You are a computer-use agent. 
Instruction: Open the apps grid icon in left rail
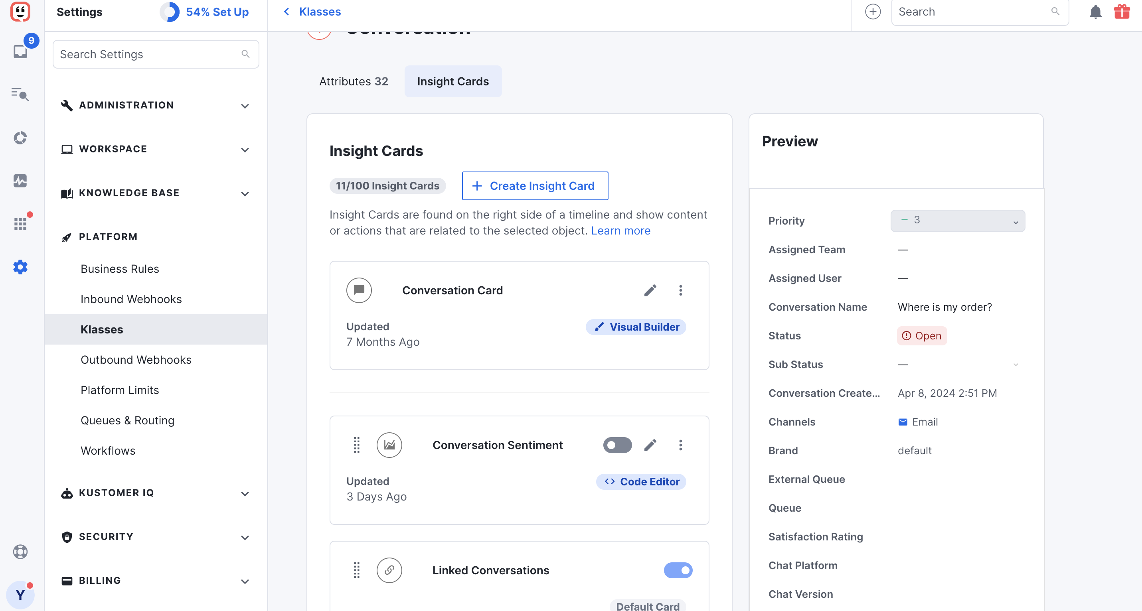[x=20, y=224]
